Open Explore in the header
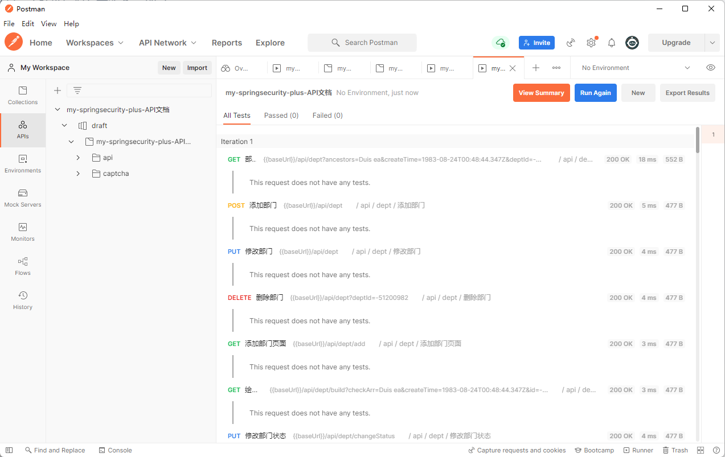Image resolution: width=725 pixels, height=457 pixels. pyautogui.click(x=270, y=43)
